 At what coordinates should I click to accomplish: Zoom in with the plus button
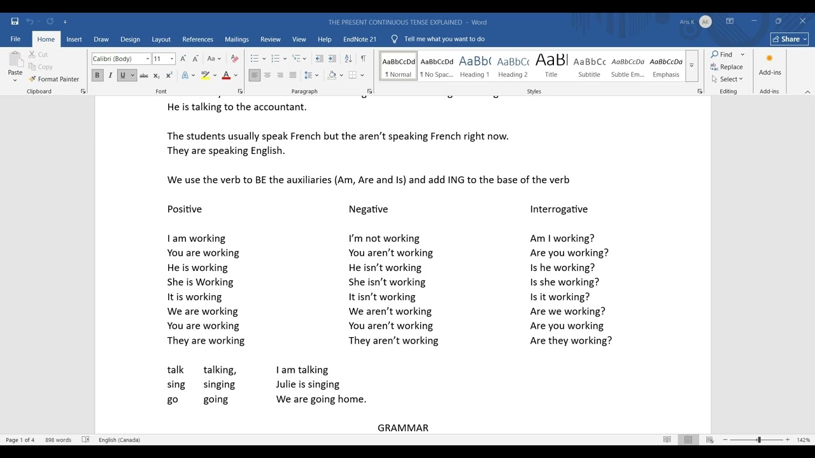[788, 440]
